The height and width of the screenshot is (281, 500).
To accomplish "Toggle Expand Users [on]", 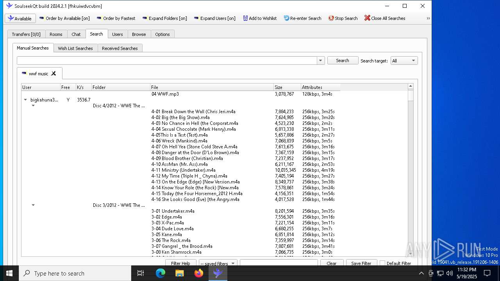I will [x=214, y=18].
